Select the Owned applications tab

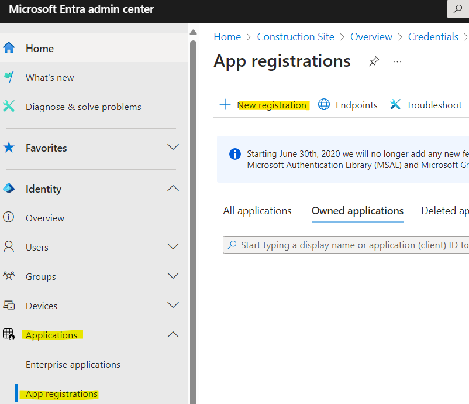[x=357, y=211]
